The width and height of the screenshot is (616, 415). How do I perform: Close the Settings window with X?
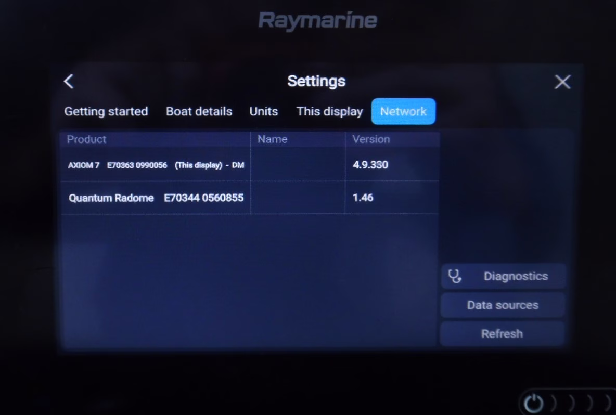coord(562,82)
